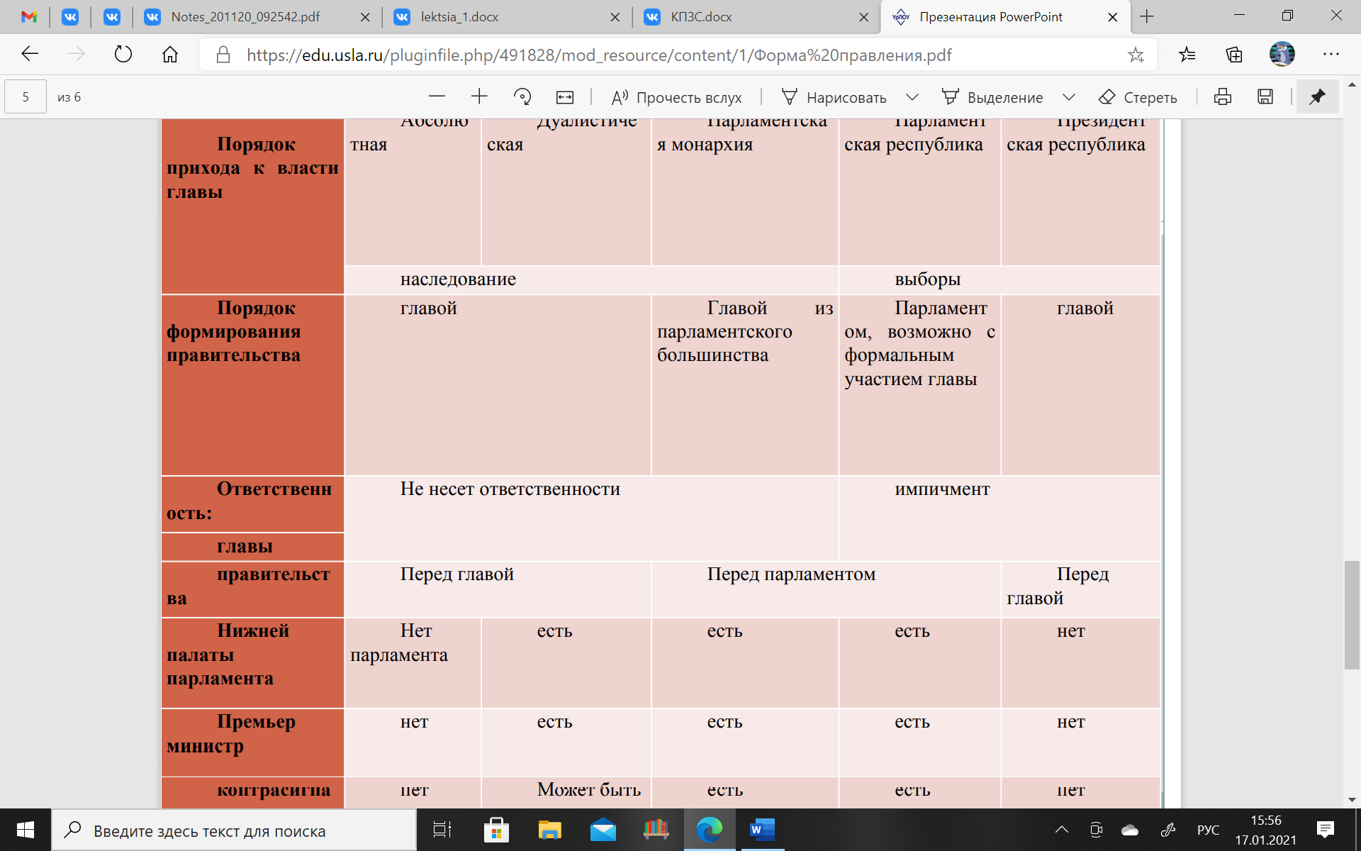Click the 'импичмент' table cell

tap(999, 518)
